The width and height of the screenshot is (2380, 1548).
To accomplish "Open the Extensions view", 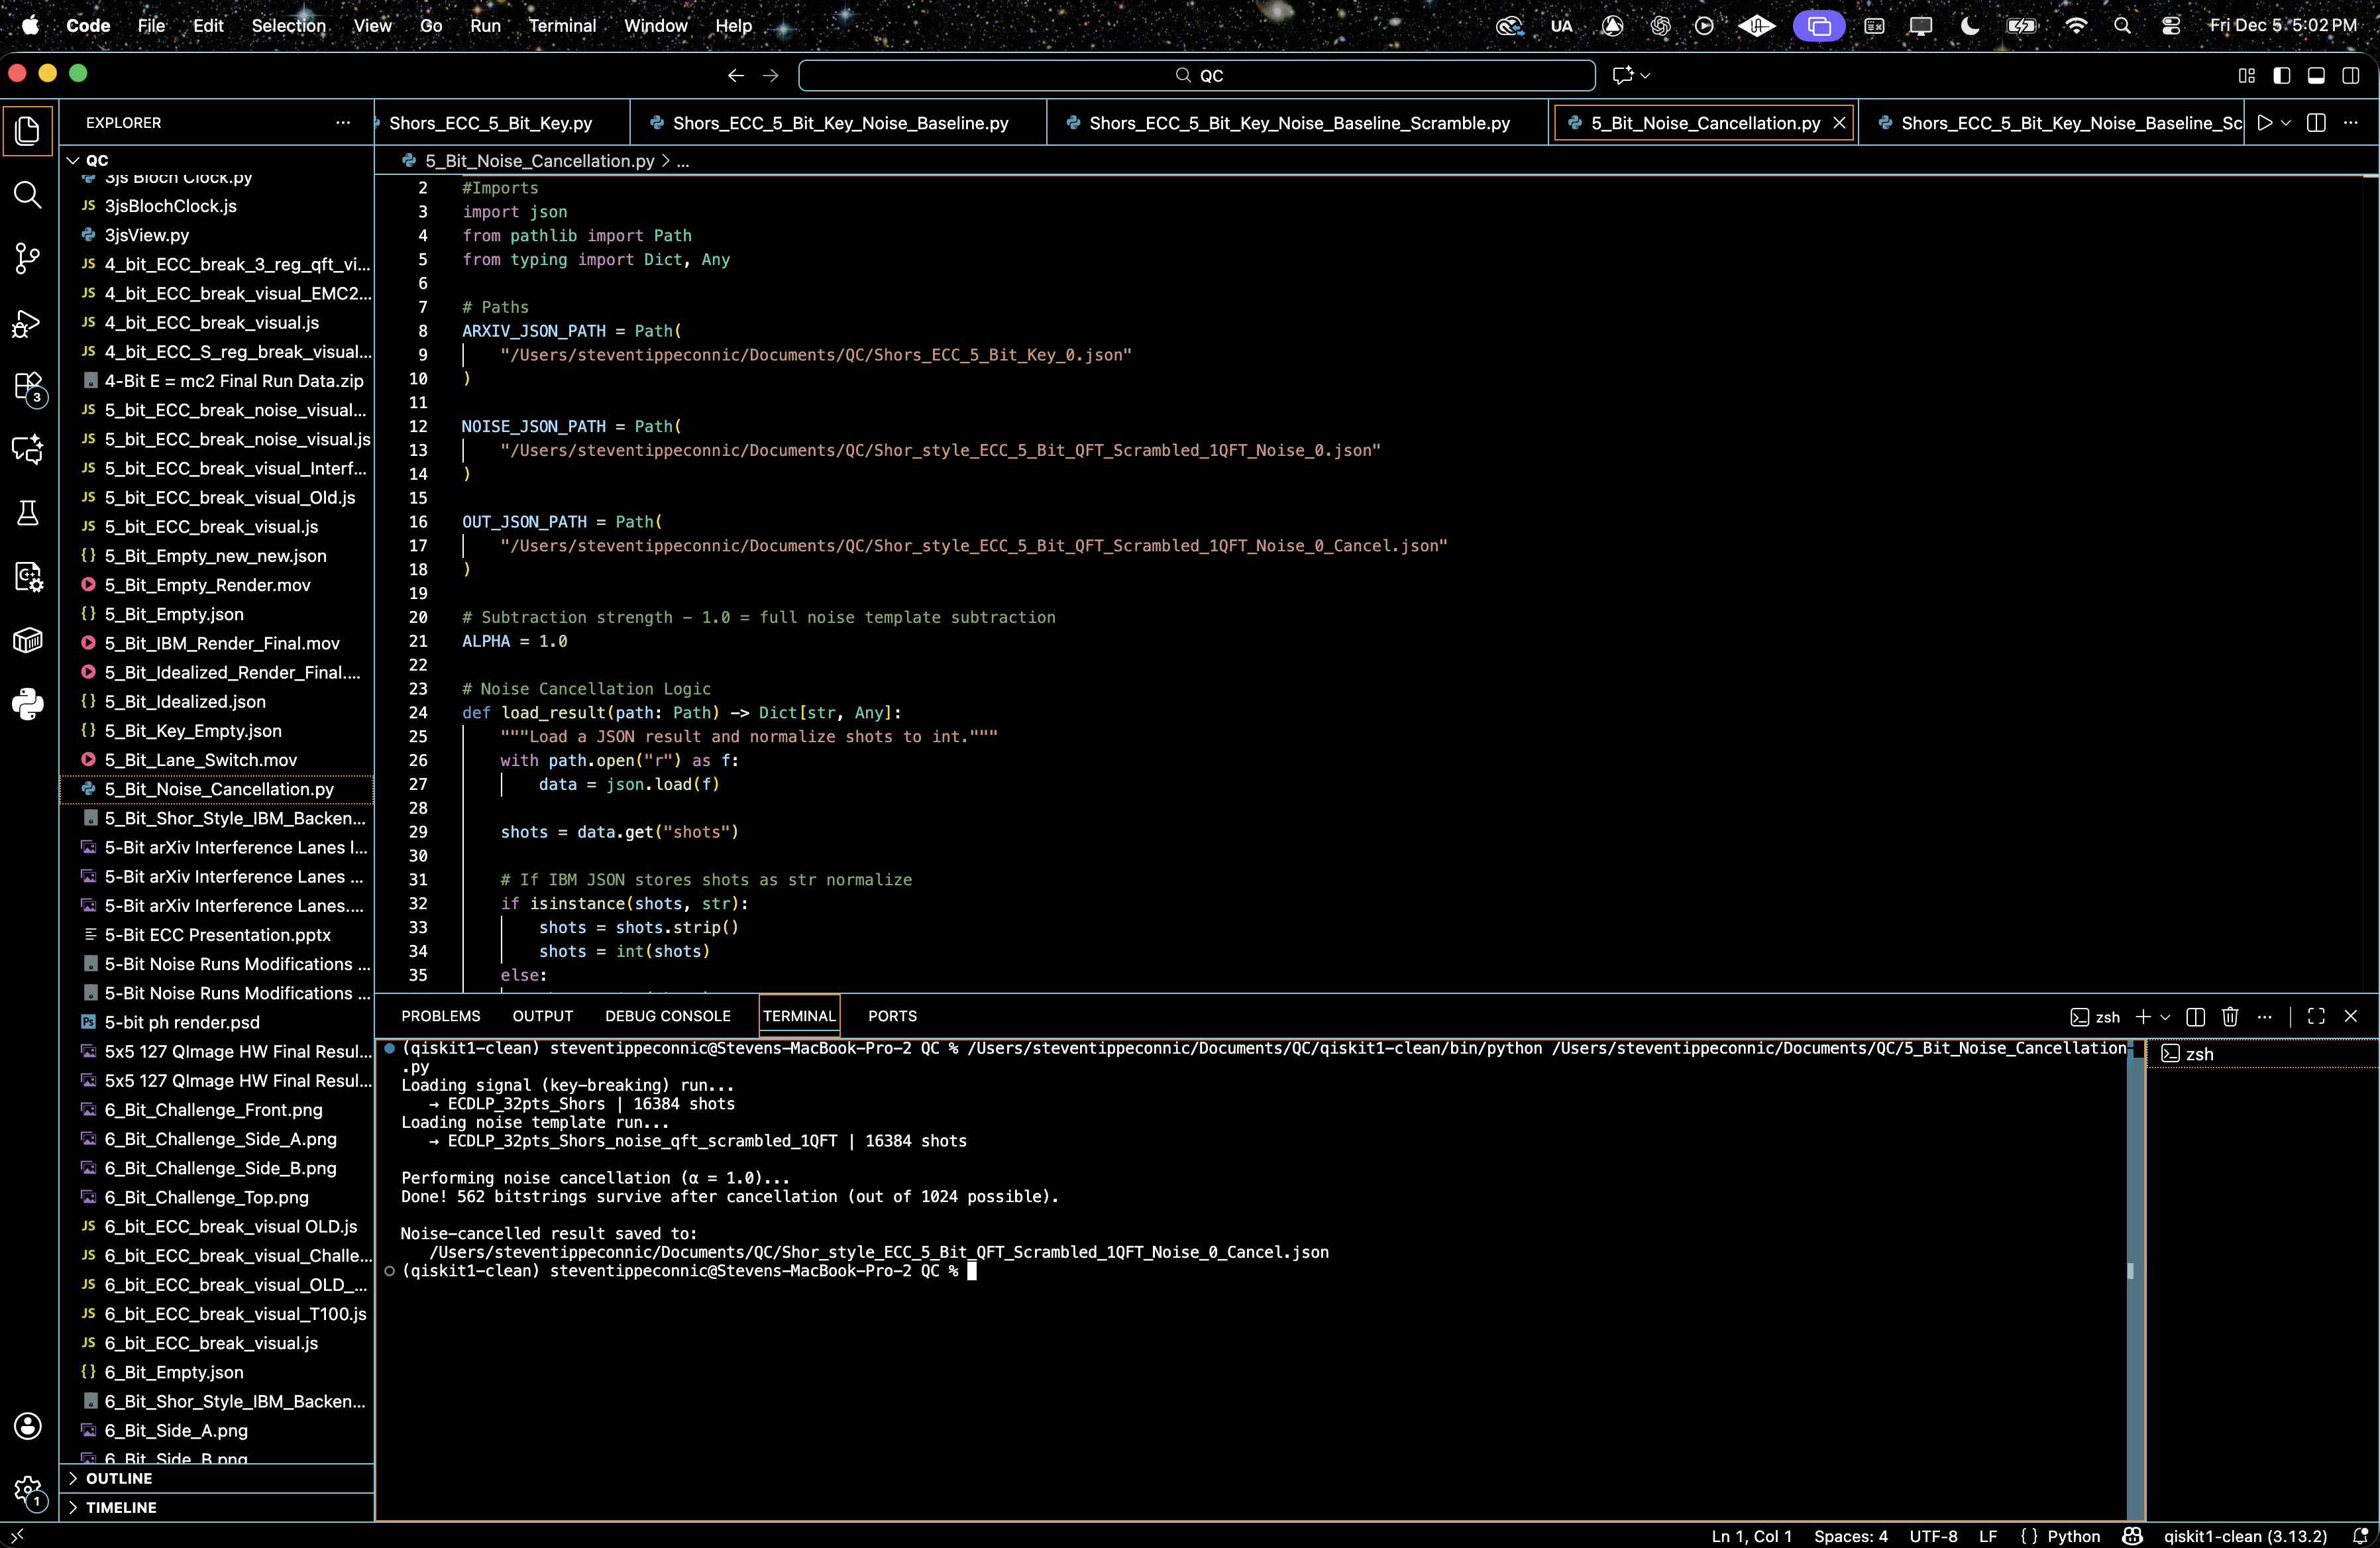I will (28, 387).
